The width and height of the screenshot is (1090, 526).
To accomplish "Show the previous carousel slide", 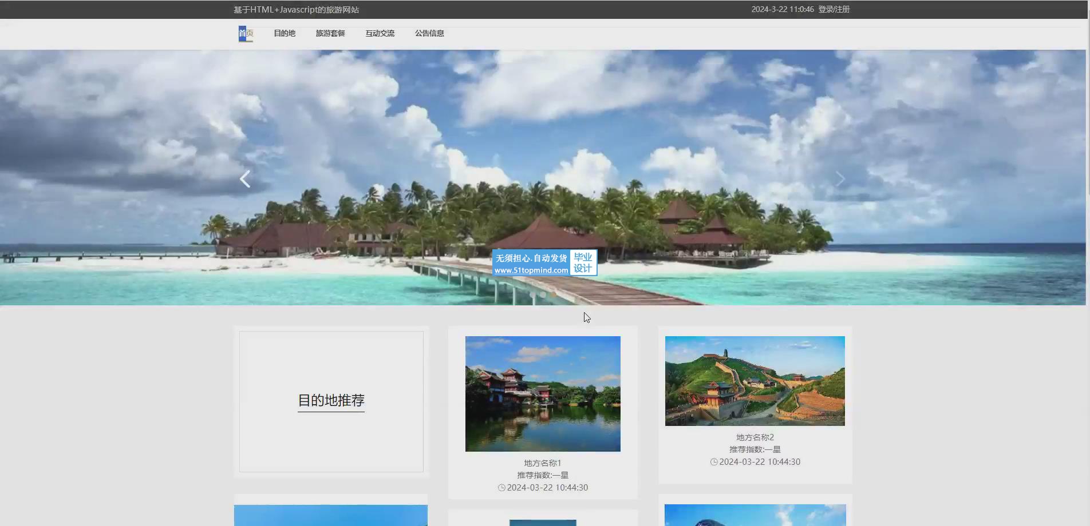I will click(x=245, y=179).
